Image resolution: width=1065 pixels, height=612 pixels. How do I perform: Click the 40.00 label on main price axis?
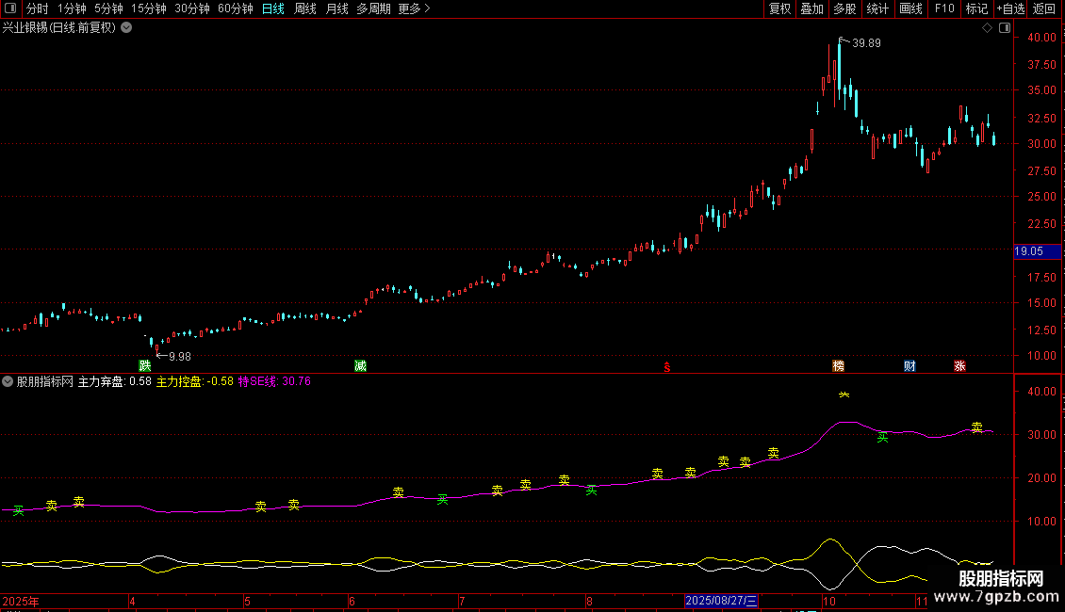click(1041, 38)
